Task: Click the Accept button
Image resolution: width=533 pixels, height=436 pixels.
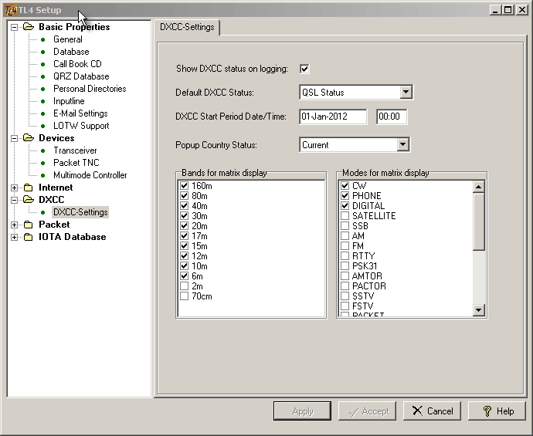Action: click(x=367, y=411)
